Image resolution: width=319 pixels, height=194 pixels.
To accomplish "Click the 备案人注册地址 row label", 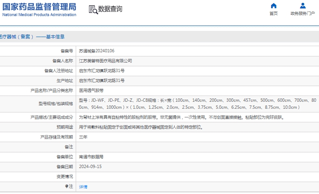I will pos(59,71).
